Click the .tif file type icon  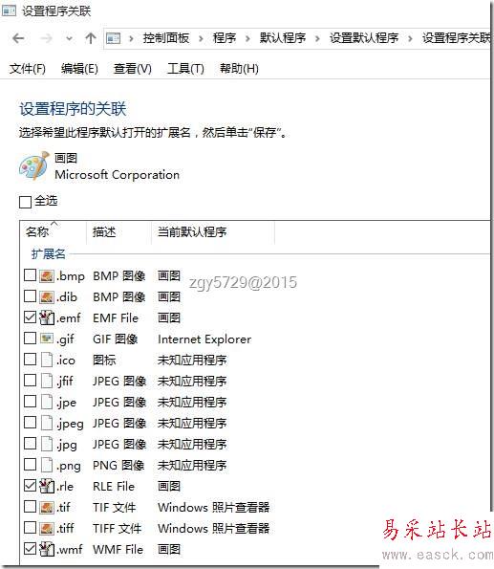47,507
